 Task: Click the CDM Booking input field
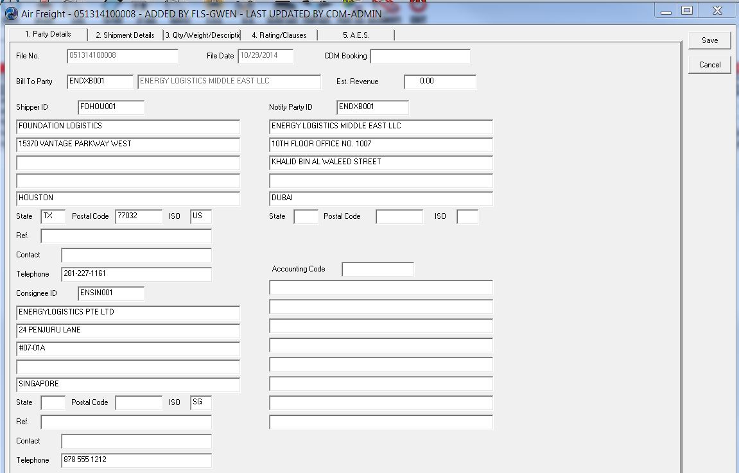[x=420, y=56]
